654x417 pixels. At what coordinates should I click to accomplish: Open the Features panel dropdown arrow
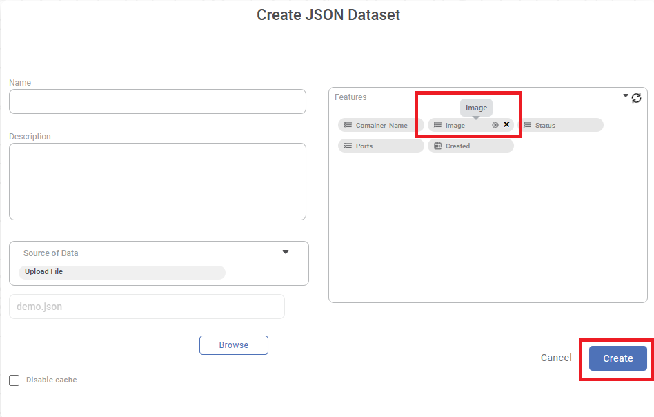[x=626, y=96]
